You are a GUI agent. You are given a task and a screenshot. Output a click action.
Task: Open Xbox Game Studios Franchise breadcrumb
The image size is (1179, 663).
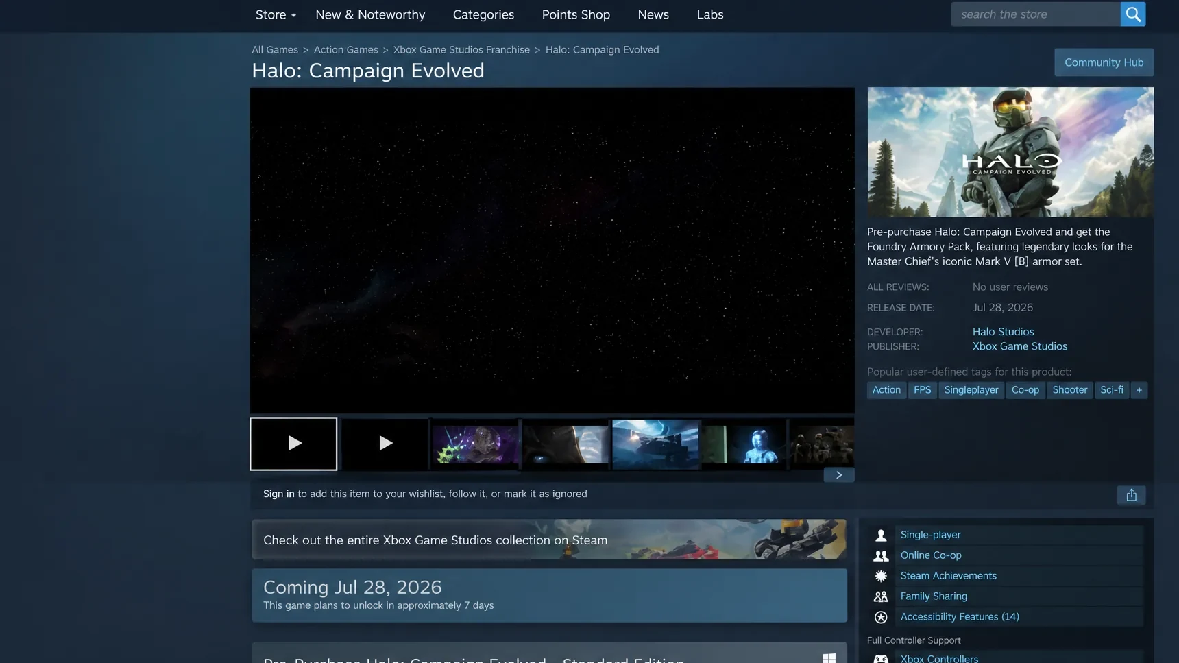pyautogui.click(x=461, y=50)
